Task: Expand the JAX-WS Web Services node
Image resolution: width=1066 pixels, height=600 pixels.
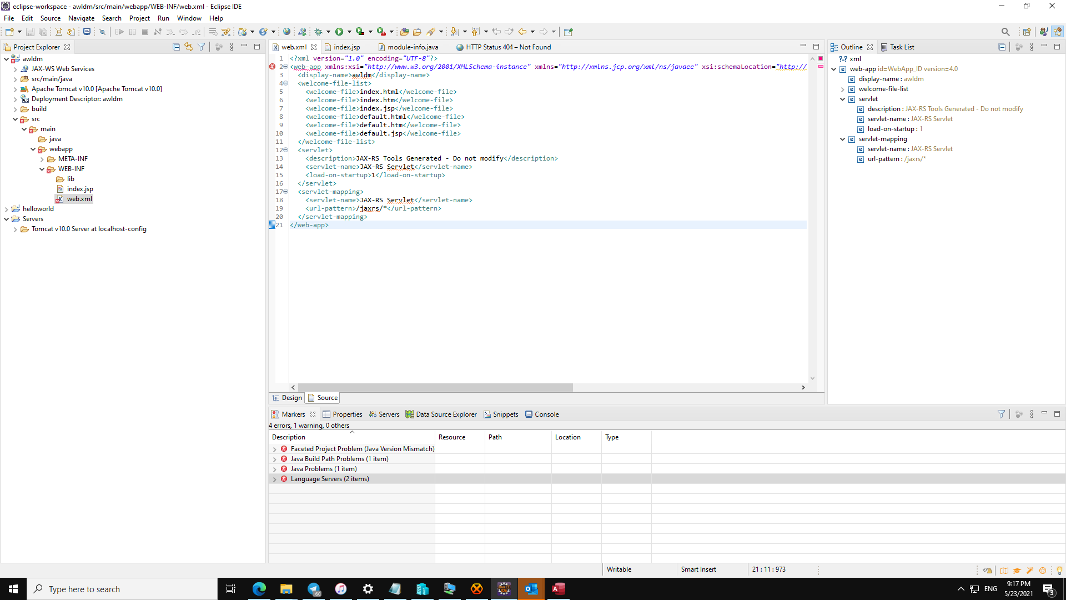Action: (x=15, y=69)
